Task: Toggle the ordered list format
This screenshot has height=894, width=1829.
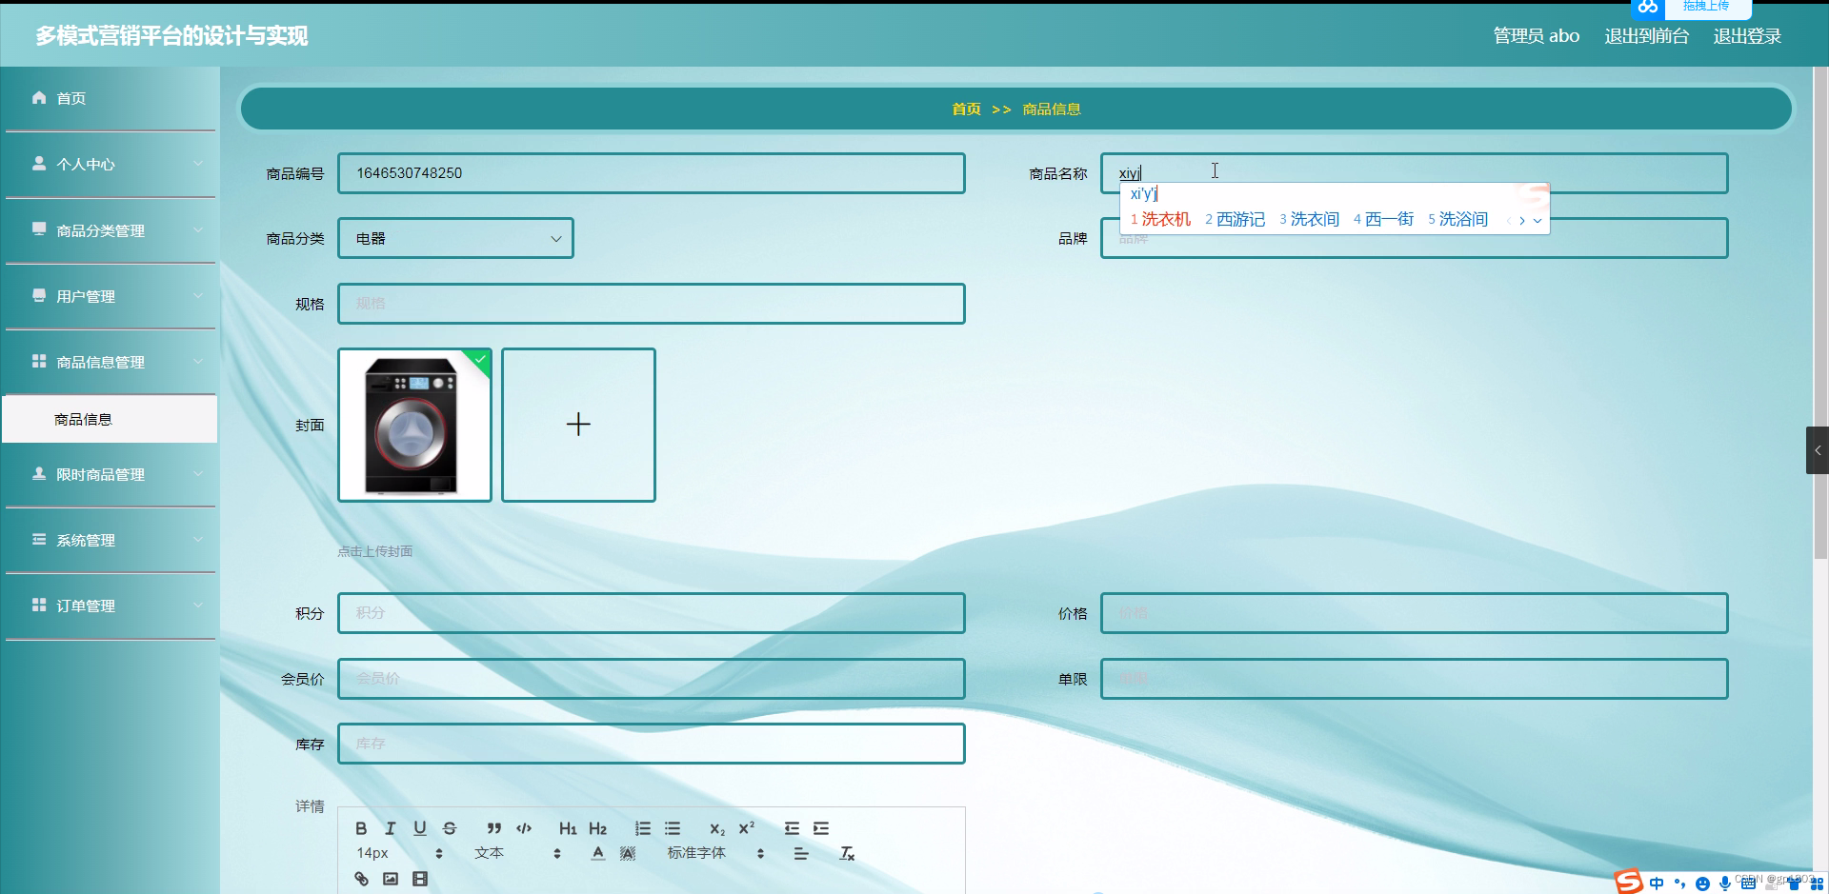Action: point(642,829)
